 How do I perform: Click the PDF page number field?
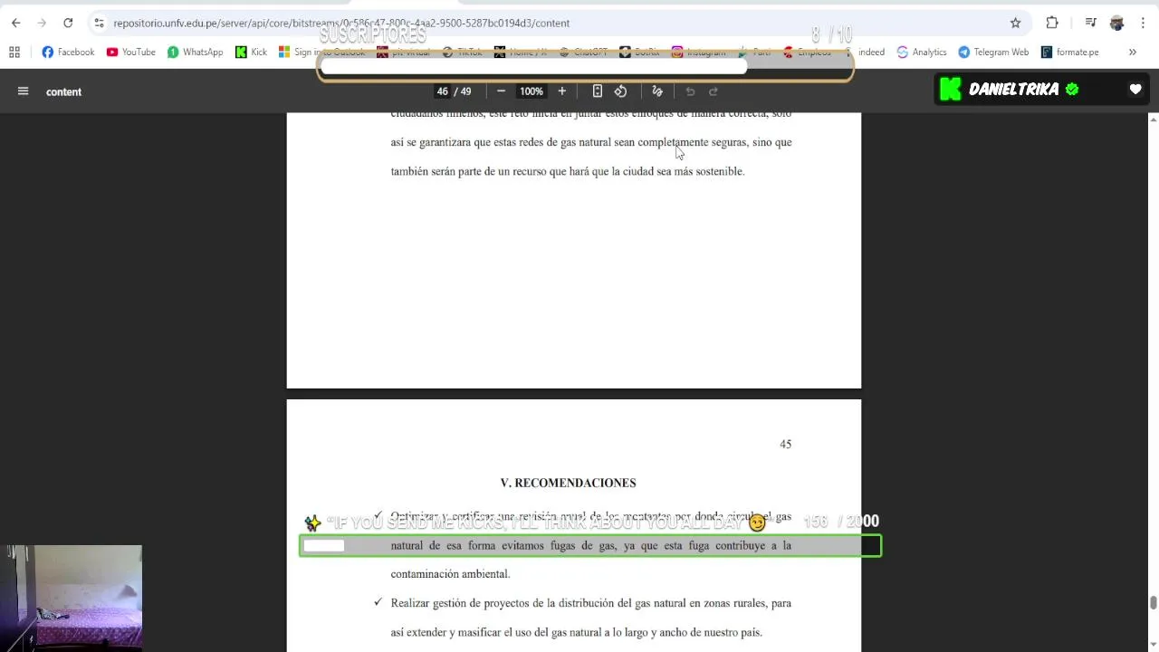pos(442,91)
